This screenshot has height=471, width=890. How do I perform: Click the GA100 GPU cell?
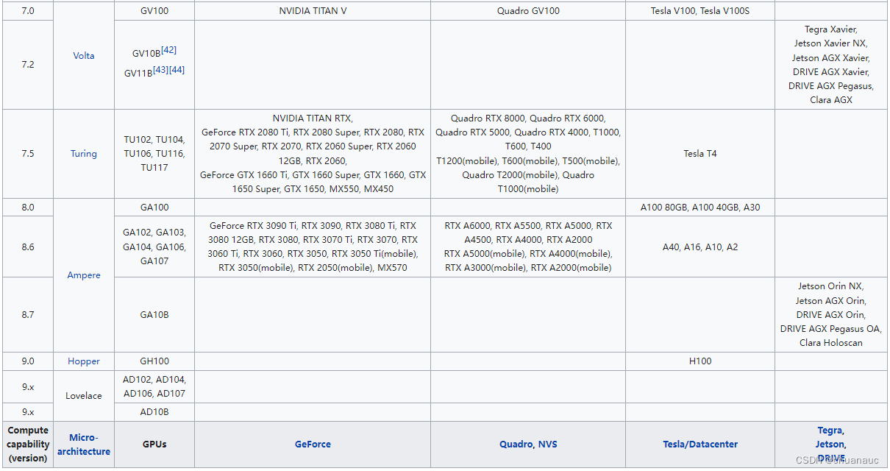click(x=154, y=208)
